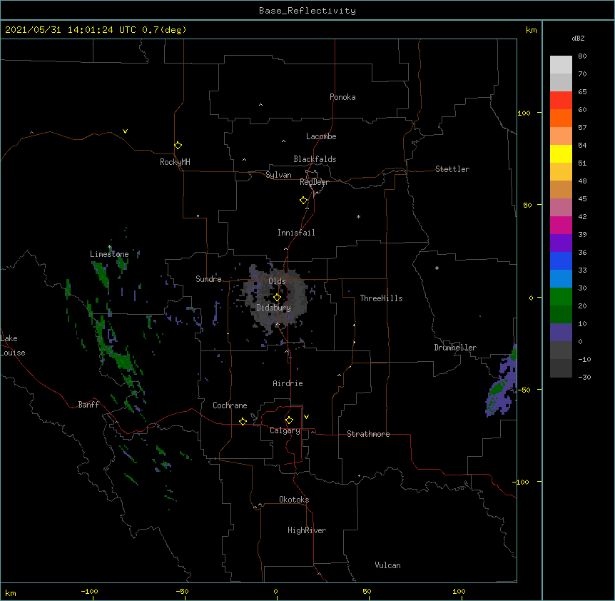
Task: Select the bright green 20-30 dBZ legend swatch
Action: click(x=561, y=297)
